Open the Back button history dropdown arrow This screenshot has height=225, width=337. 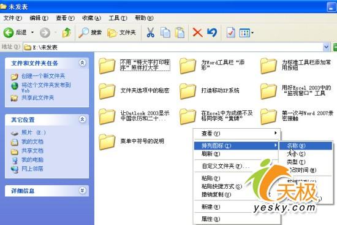32,32
